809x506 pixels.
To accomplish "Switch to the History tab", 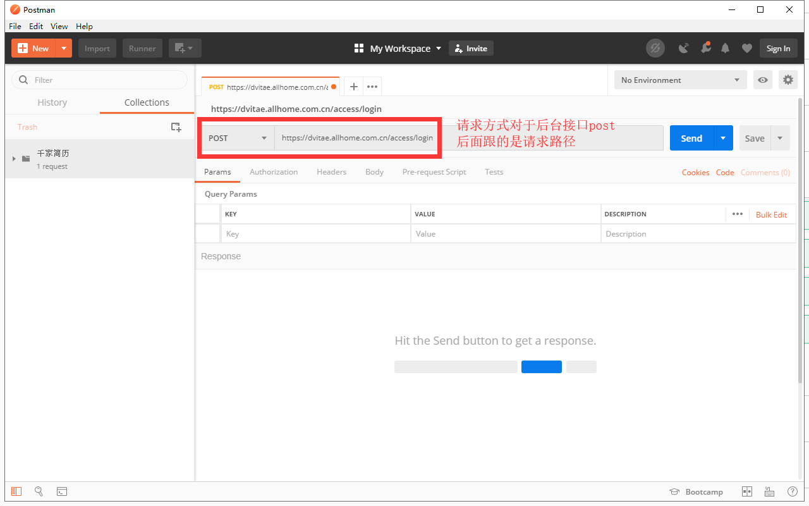I will [x=52, y=102].
